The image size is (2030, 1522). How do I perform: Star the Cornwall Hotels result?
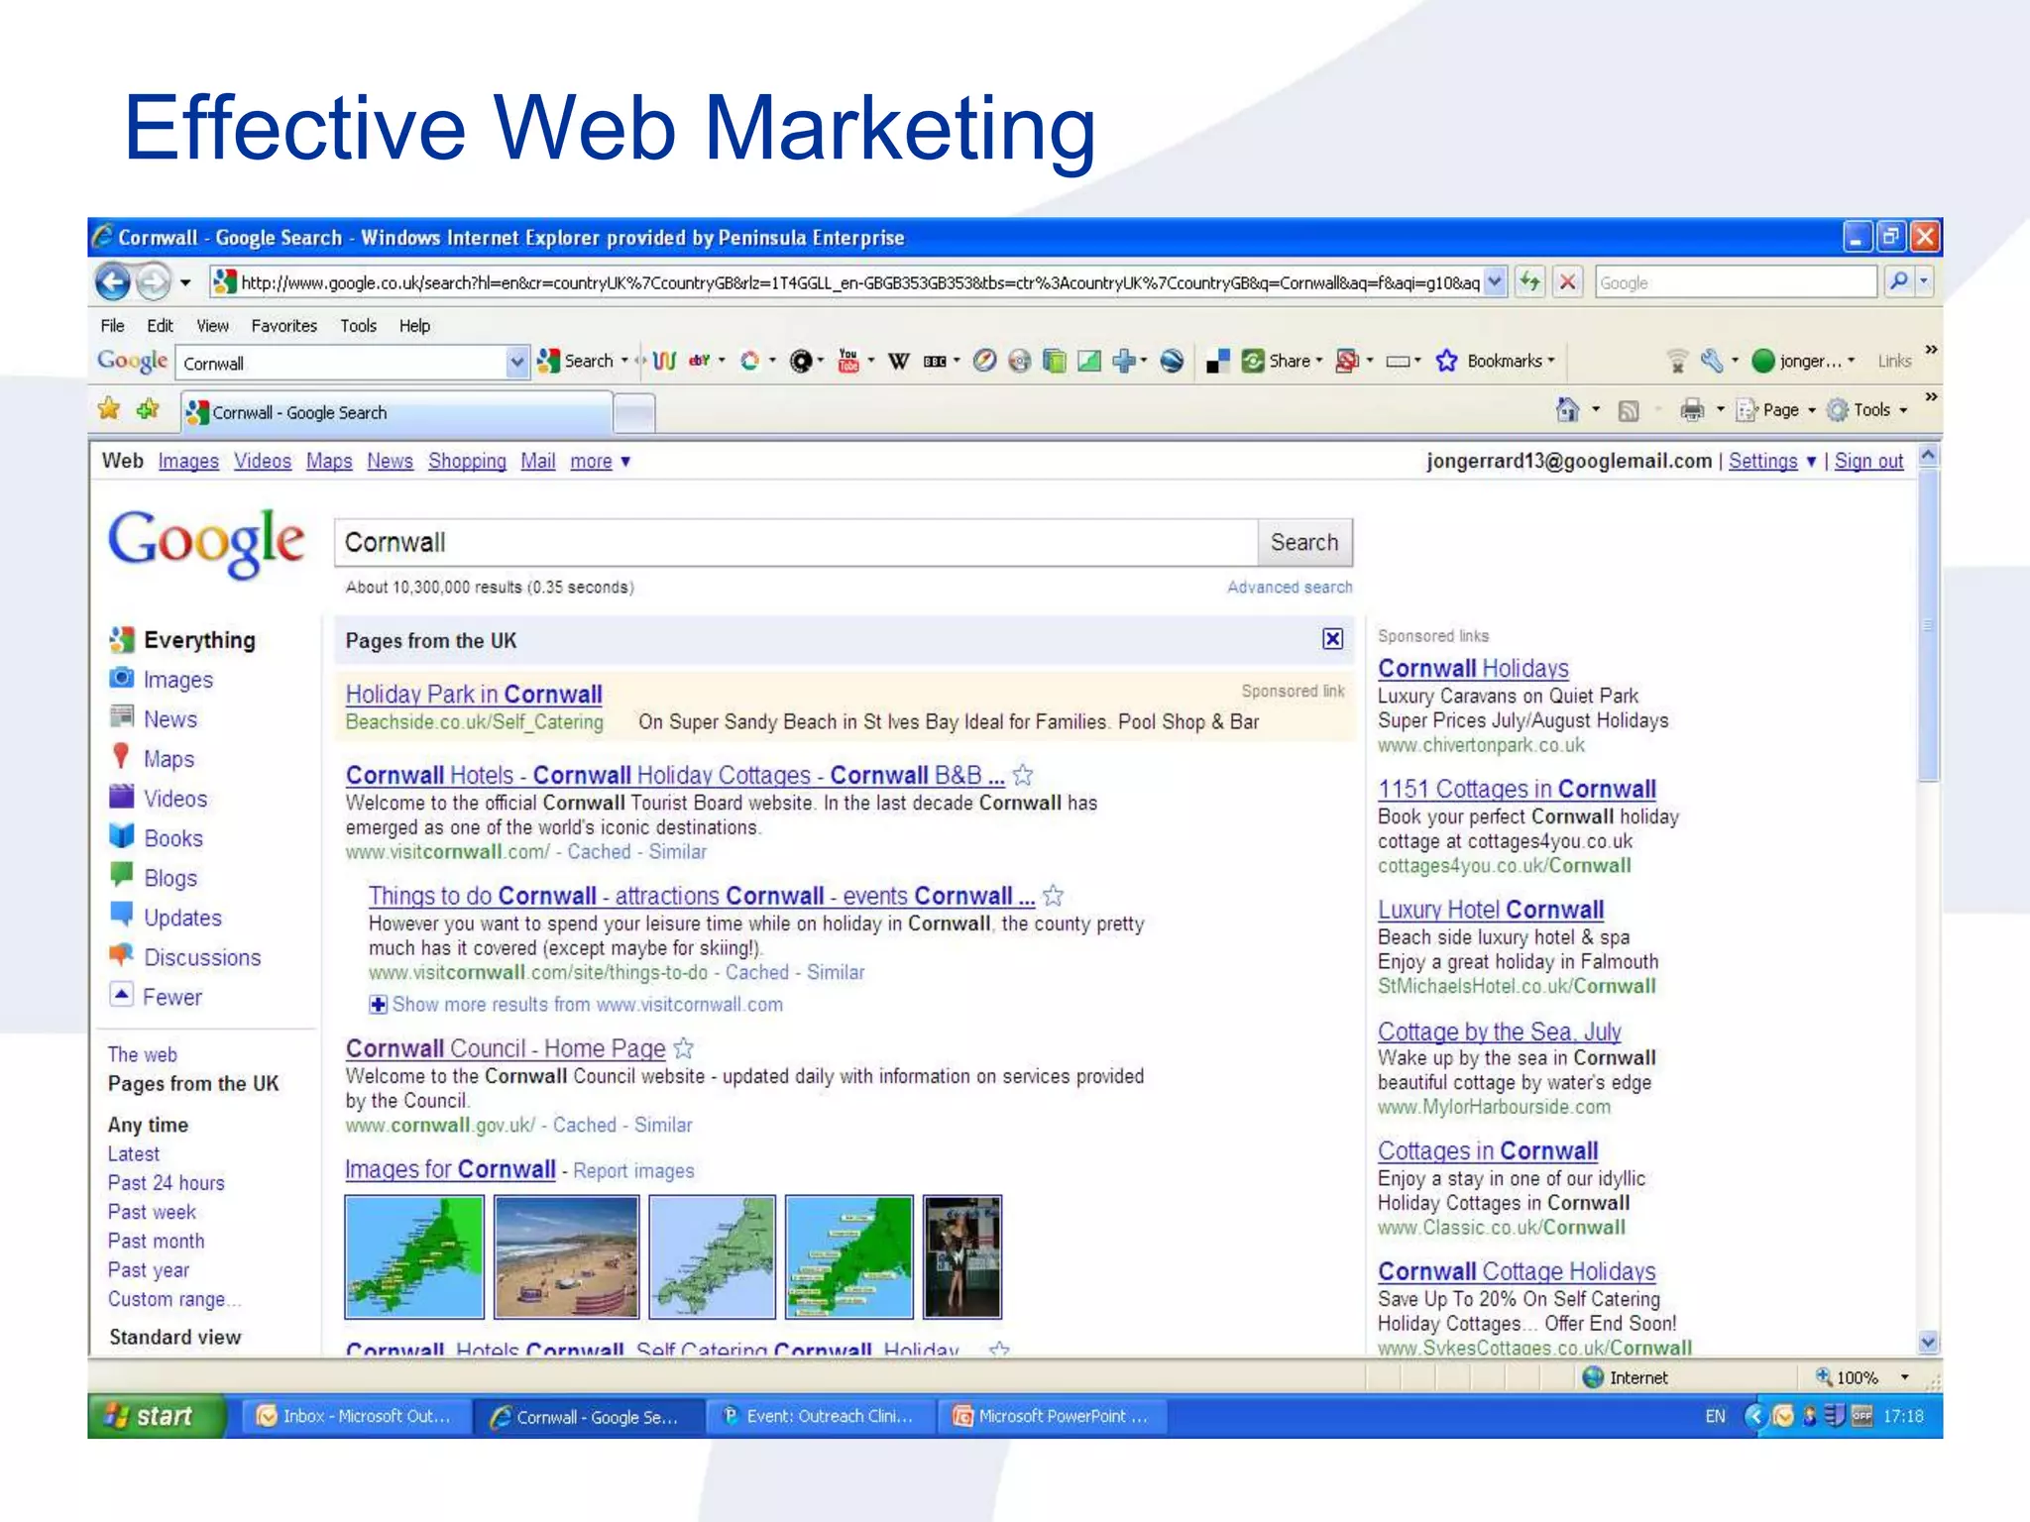point(1023,775)
